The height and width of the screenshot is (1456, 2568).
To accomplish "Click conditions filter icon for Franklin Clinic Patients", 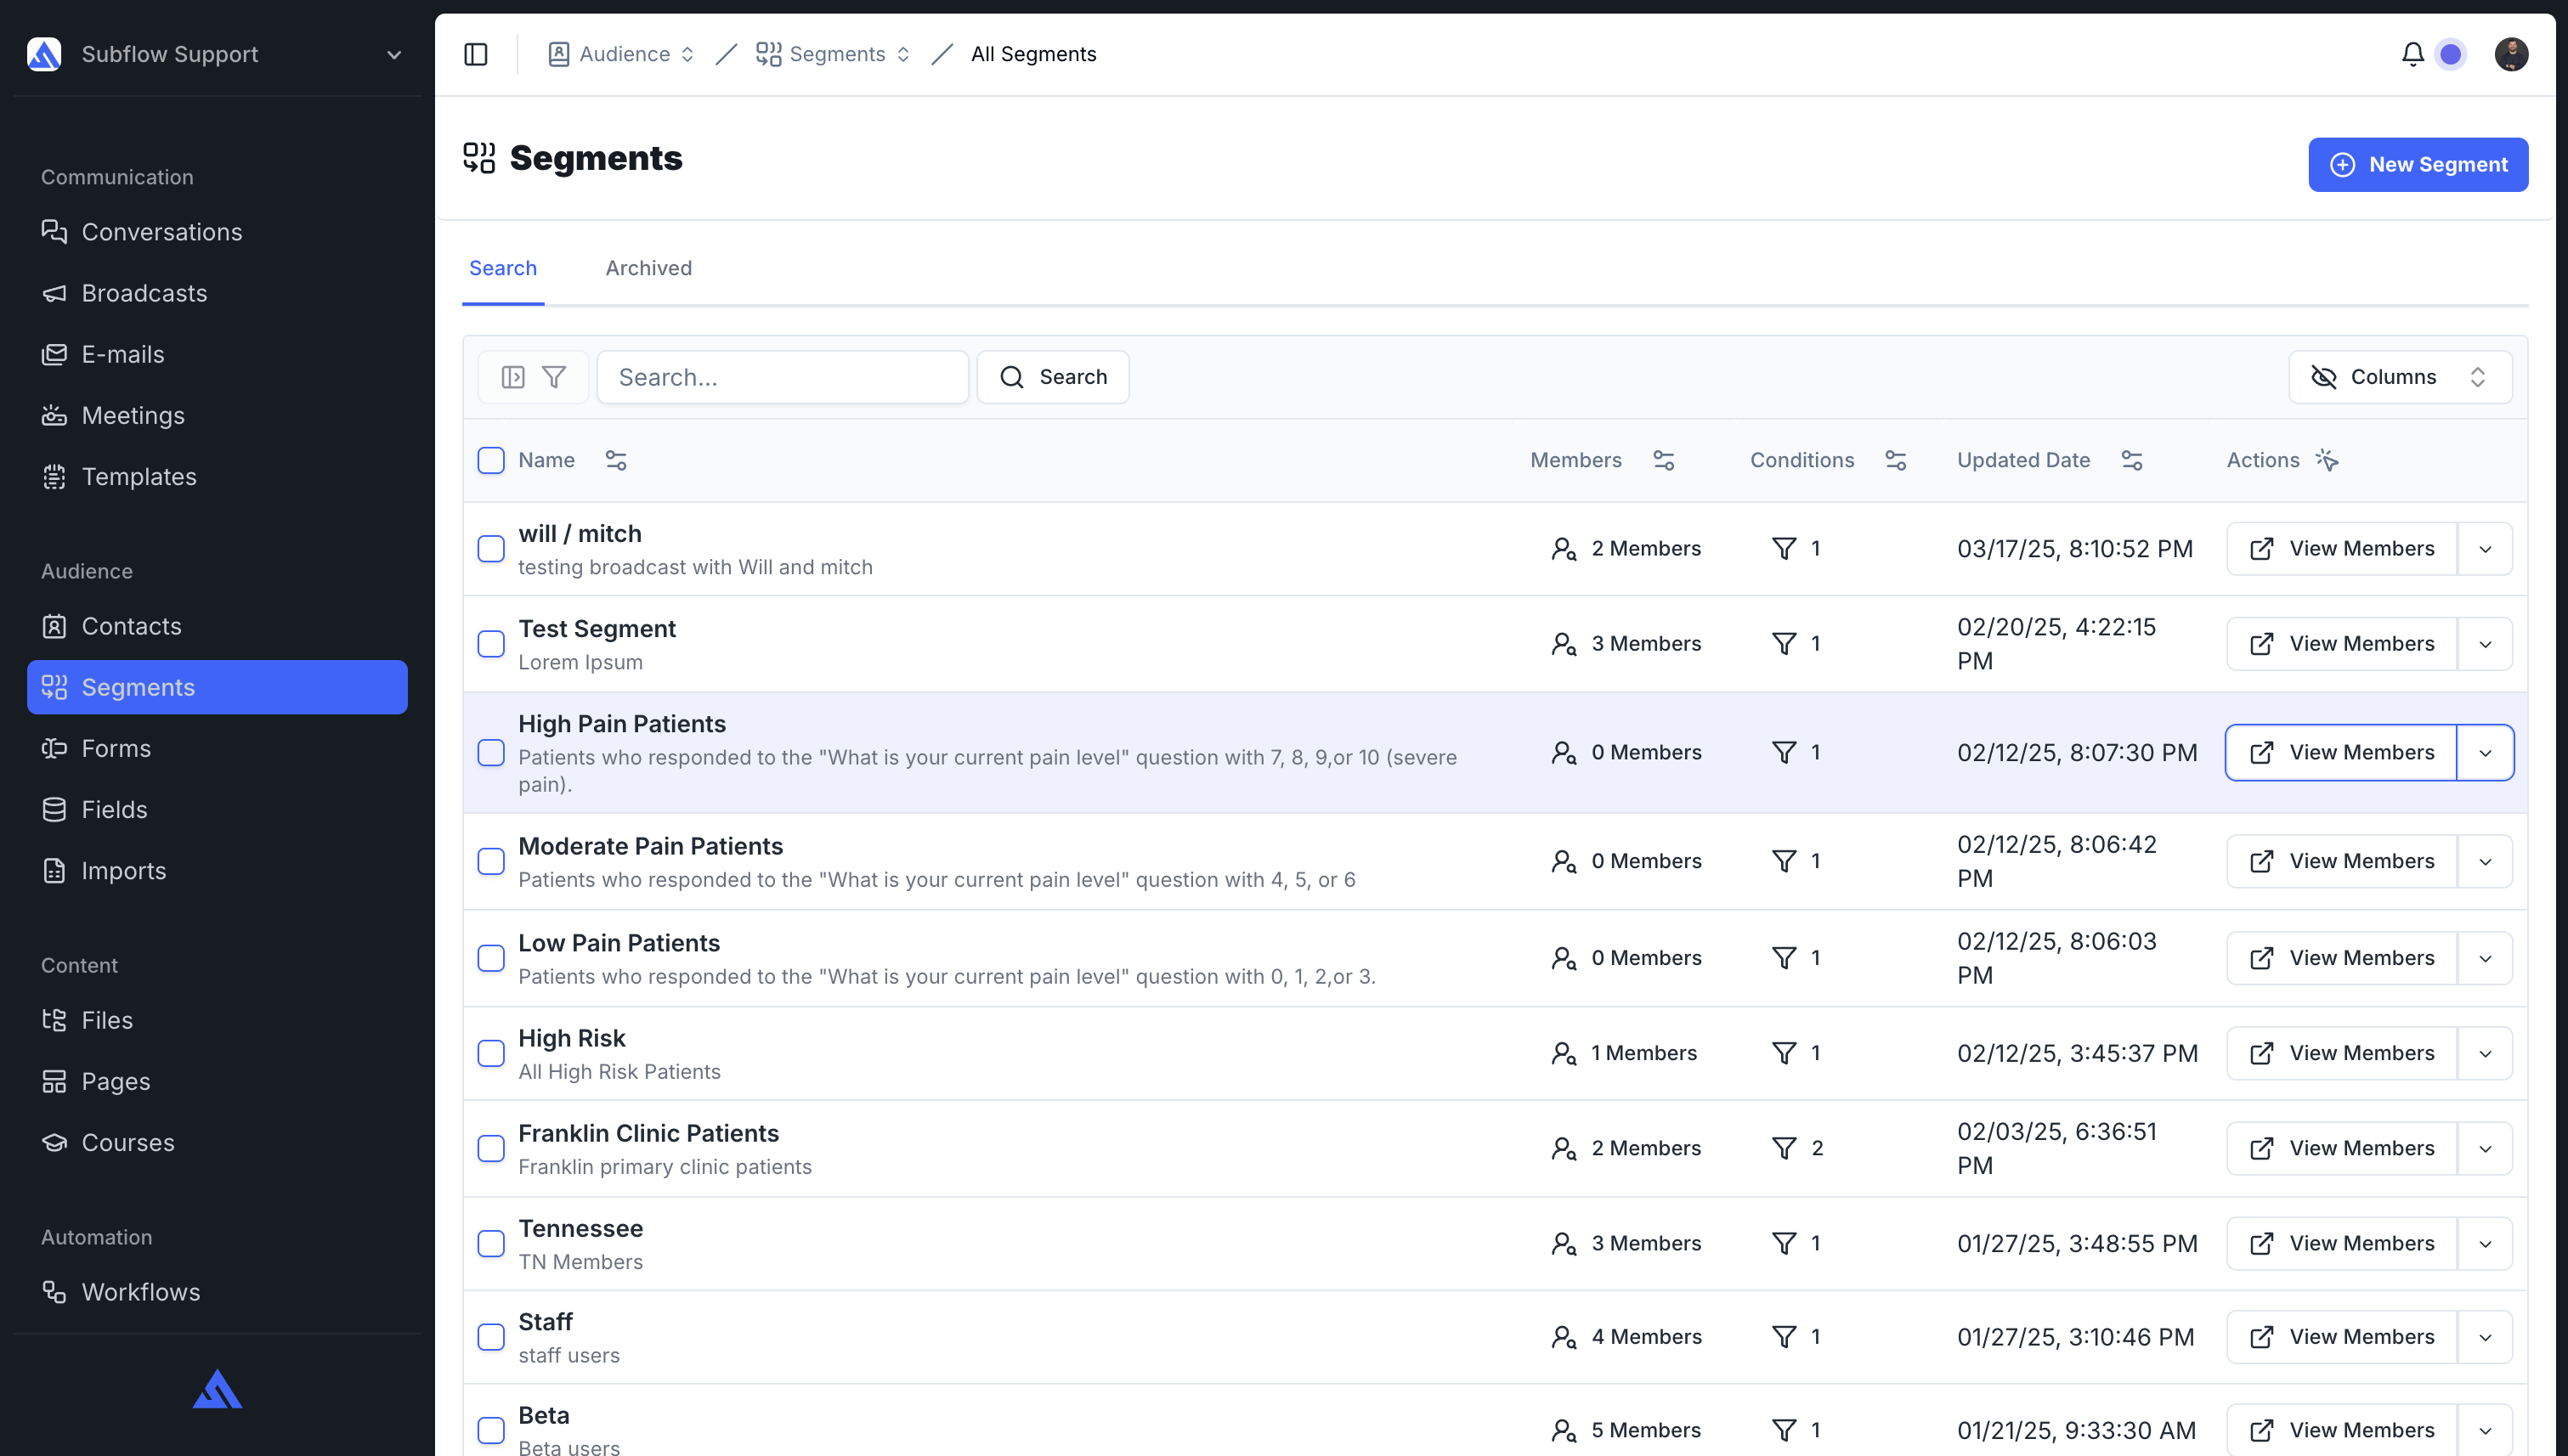I will [x=1784, y=1148].
